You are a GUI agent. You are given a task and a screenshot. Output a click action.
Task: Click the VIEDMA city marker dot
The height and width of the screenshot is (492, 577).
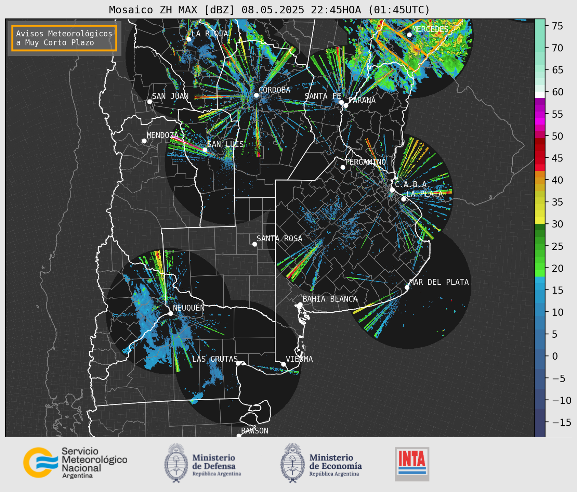click(283, 364)
